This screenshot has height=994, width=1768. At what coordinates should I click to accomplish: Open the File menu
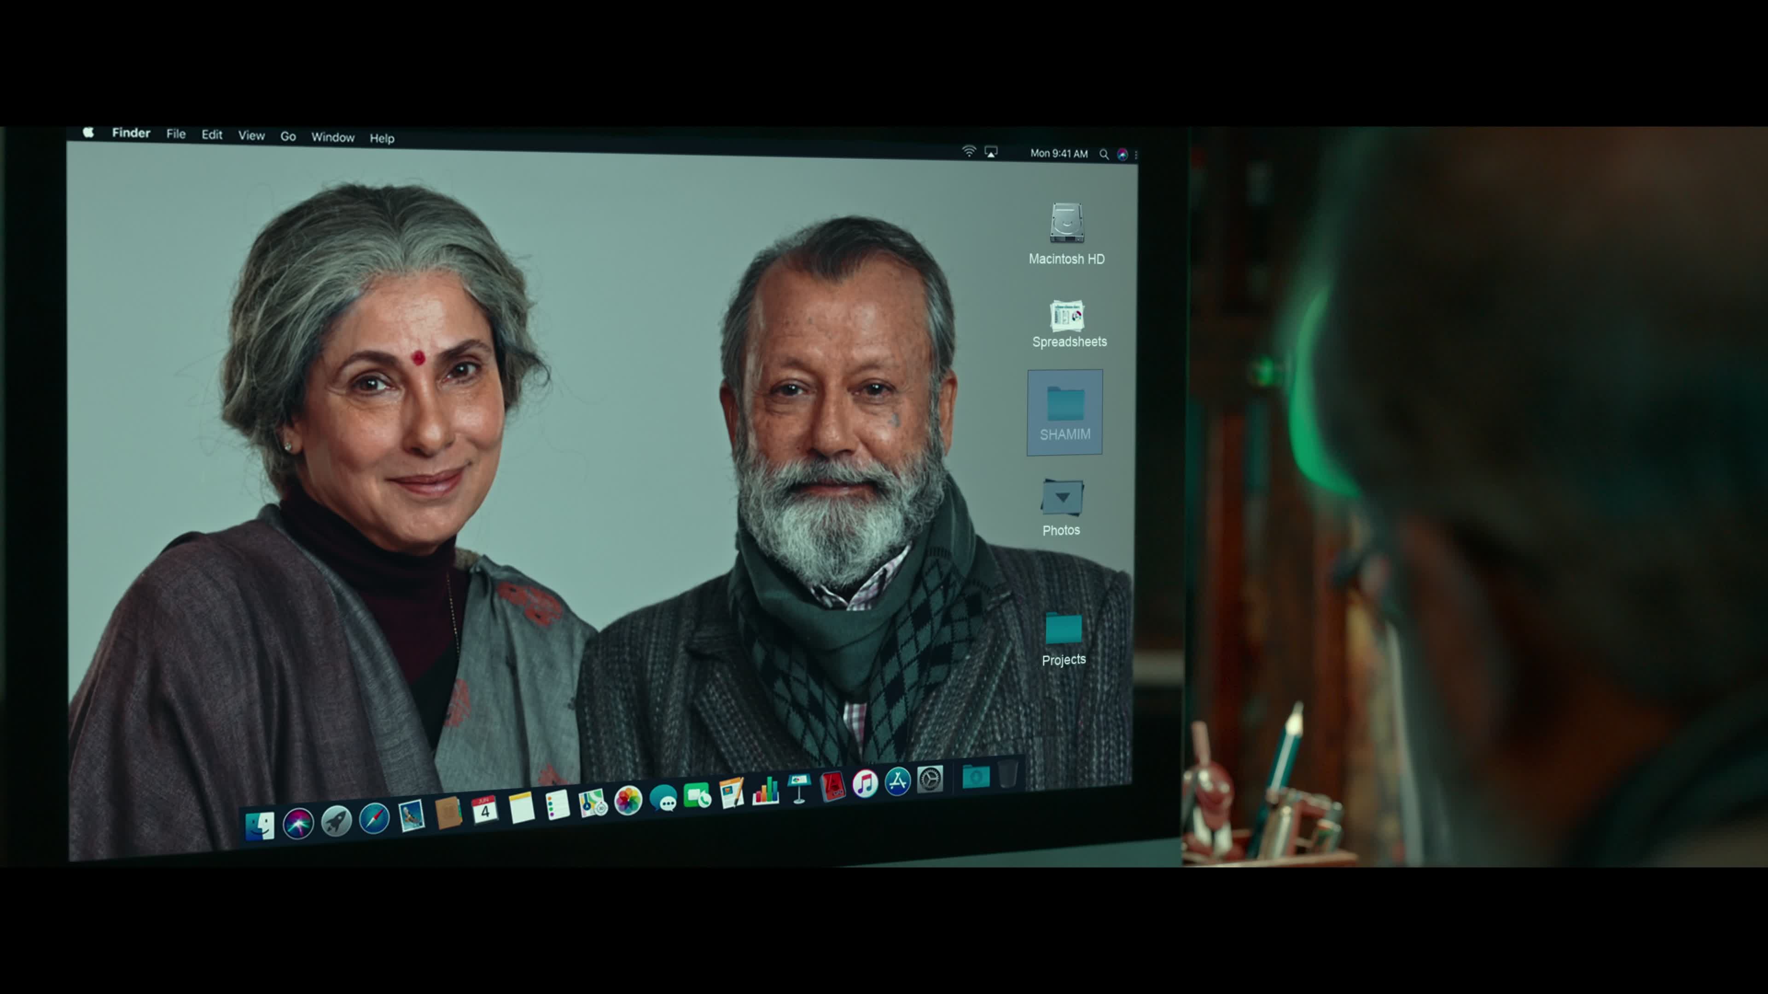(x=176, y=134)
